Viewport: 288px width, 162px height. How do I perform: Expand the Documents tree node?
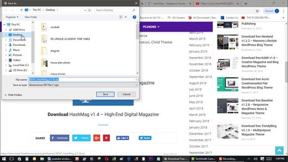point(6,40)
